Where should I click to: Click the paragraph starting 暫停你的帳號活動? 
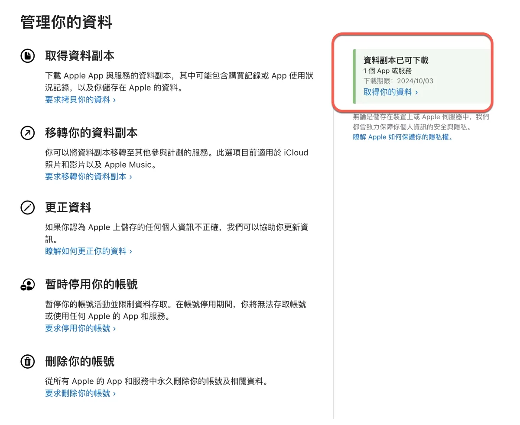175,310
